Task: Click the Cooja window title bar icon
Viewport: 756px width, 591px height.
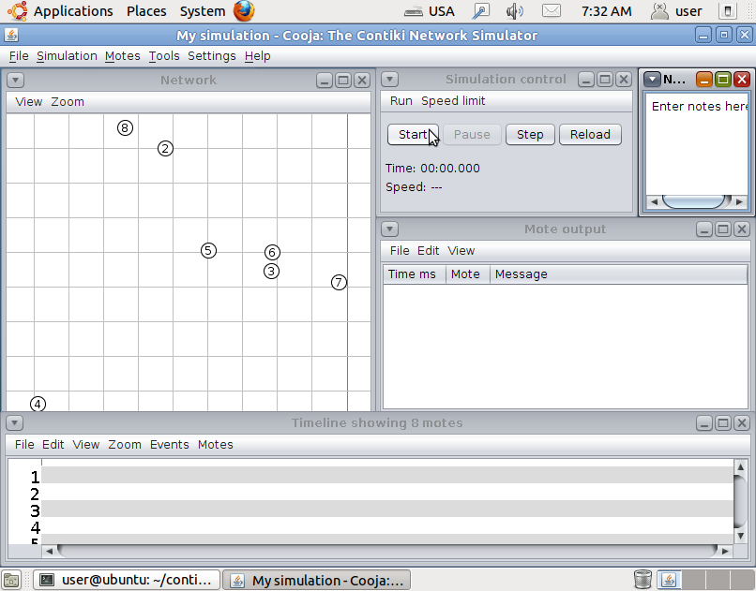Action: pos(11,36)
